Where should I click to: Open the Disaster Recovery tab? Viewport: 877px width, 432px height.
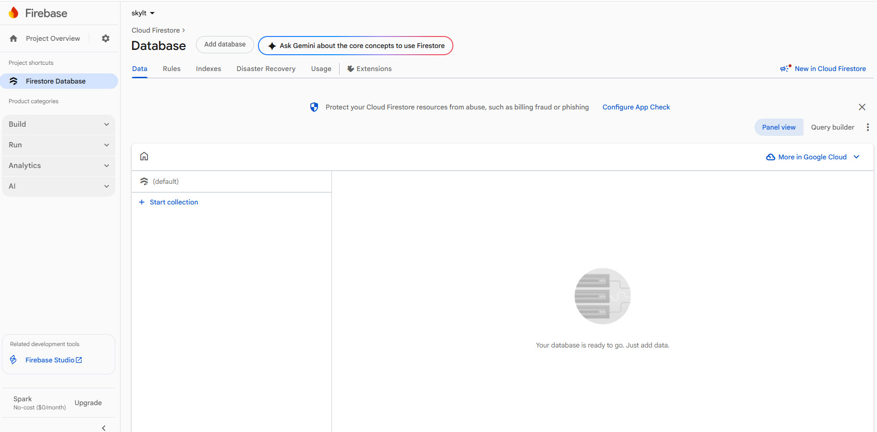click(x=266, y=69)
